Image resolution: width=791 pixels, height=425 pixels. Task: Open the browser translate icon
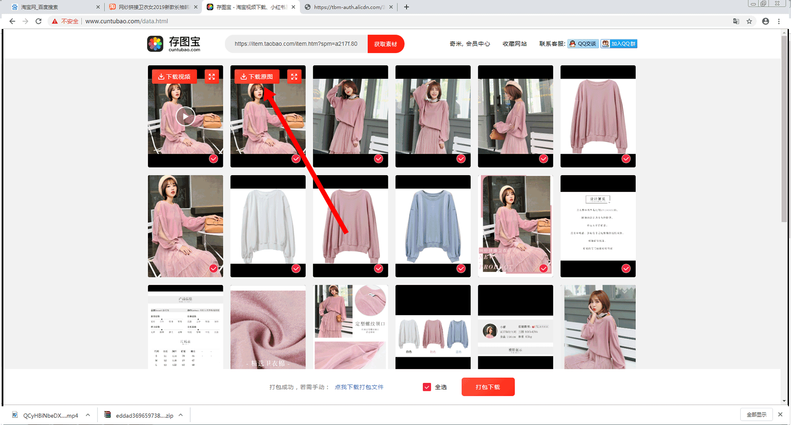click(x=736, y=21)
